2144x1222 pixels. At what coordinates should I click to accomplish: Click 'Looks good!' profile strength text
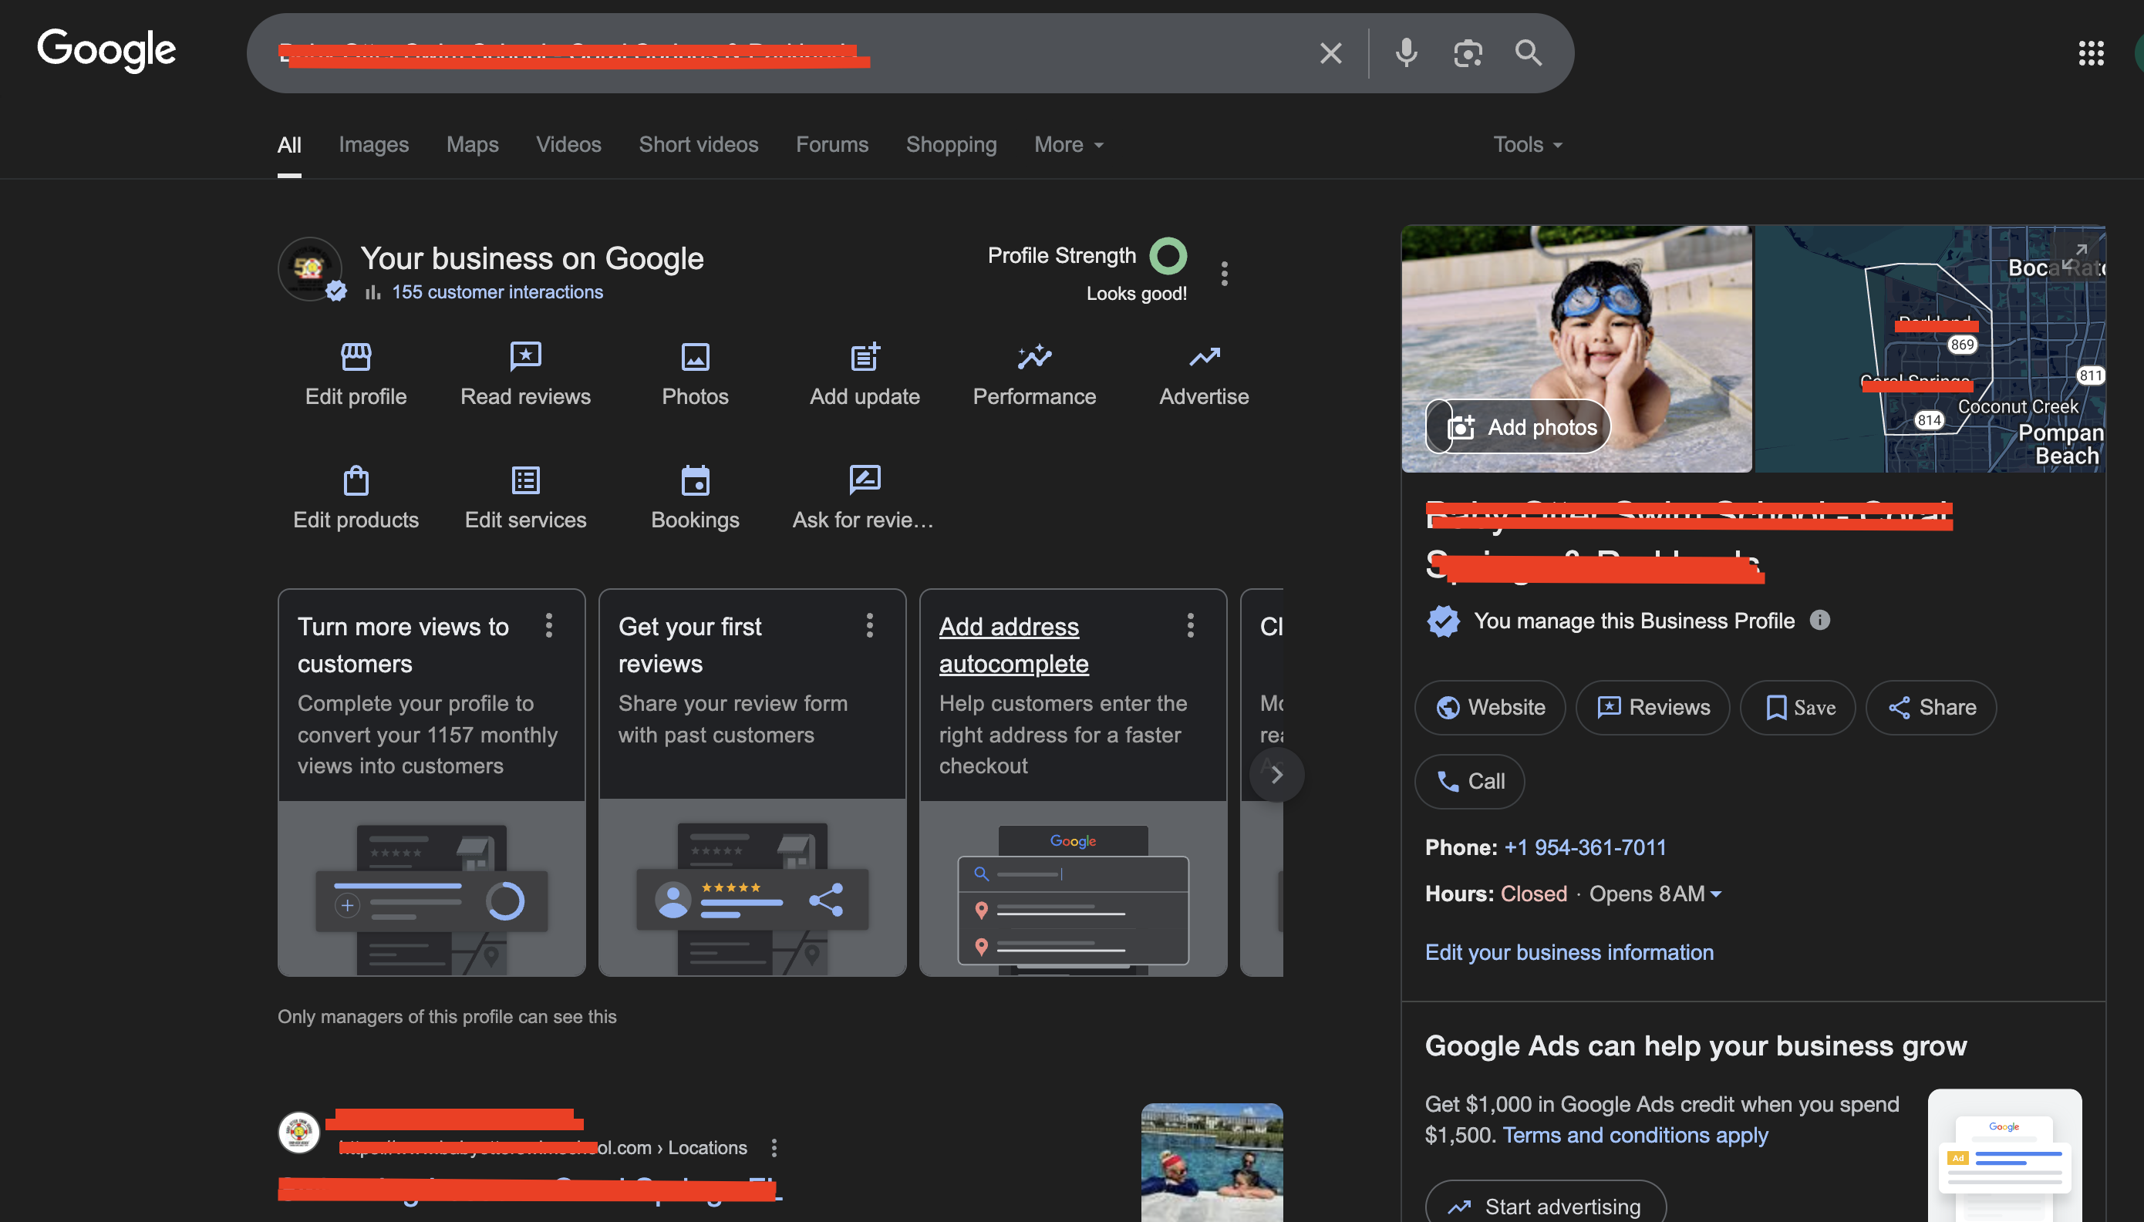click(x=1136, y=293)
